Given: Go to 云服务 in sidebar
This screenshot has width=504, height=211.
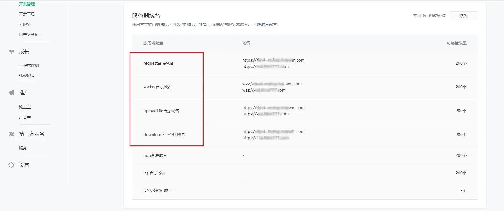Looking at the screenshot, I should (x=25, y=24).
